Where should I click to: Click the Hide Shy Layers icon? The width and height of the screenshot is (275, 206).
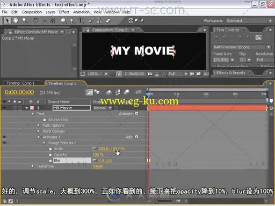point(109,92)
